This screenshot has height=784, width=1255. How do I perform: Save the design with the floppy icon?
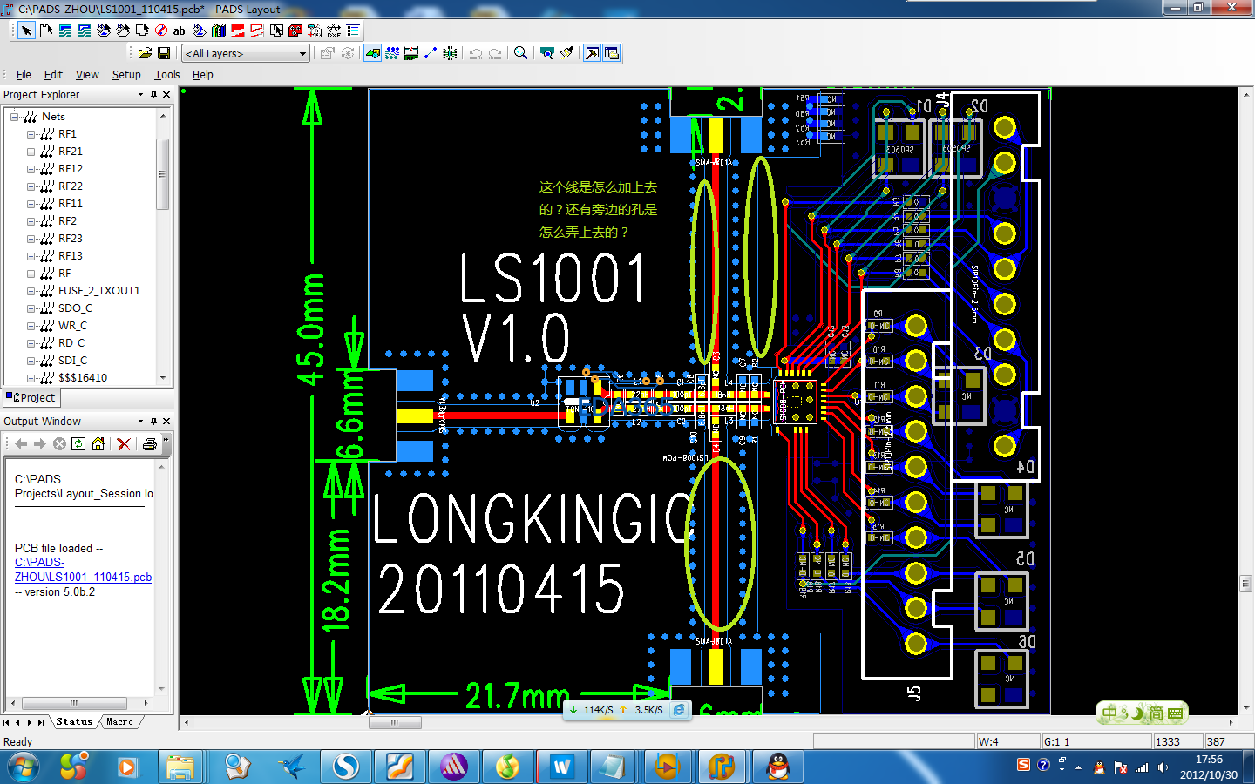[x=163, y=53]
